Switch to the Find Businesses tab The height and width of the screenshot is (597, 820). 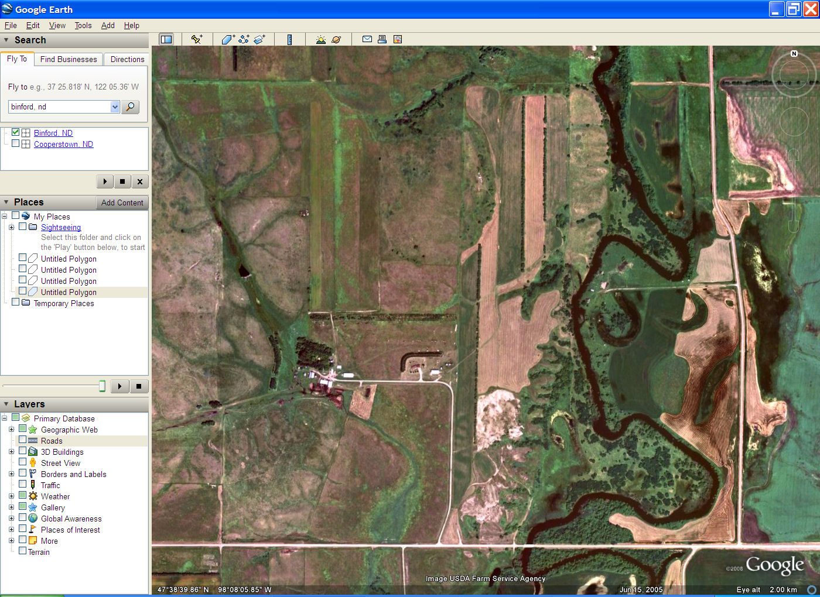tap(69, 59)
